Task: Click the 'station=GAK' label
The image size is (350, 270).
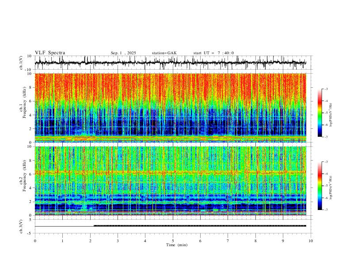Action: coord(164,53)
